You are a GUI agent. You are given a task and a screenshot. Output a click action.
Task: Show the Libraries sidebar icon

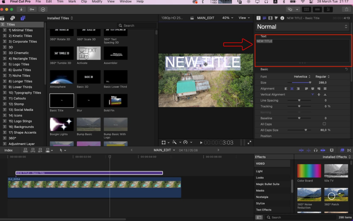[x=2, y=18]
